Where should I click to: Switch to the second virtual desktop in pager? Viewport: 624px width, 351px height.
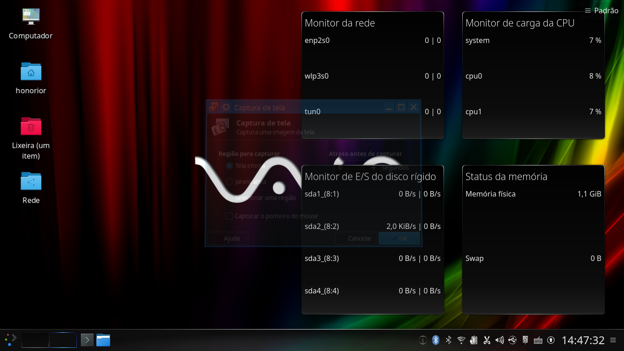pyautogui.click(x=63, y=340)
